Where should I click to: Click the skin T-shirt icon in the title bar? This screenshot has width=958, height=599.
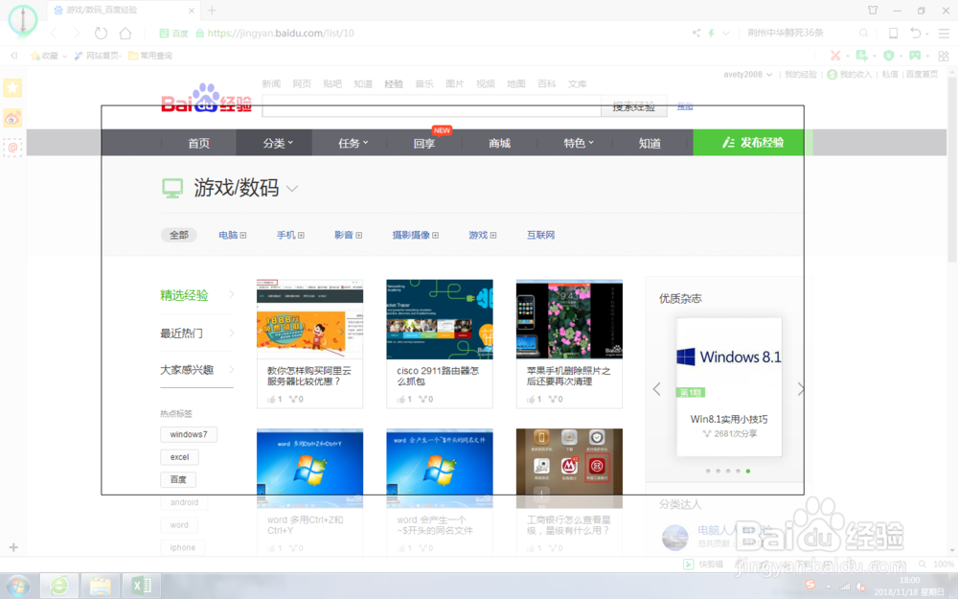[x=873, y=11]
